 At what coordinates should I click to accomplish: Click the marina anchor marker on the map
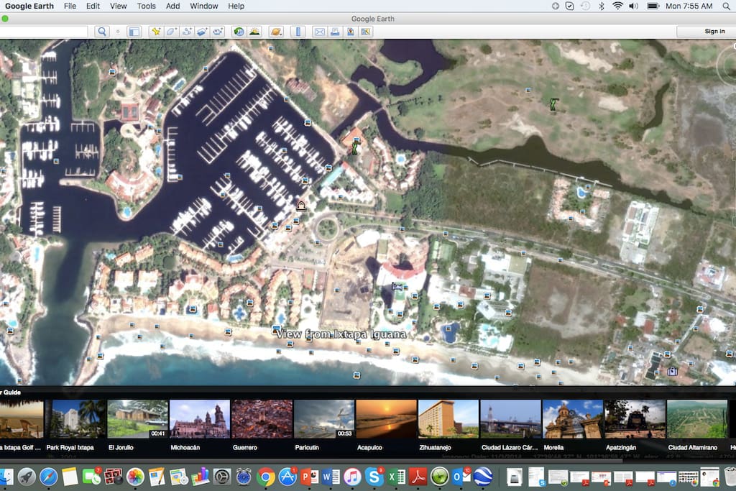(301, 206)
